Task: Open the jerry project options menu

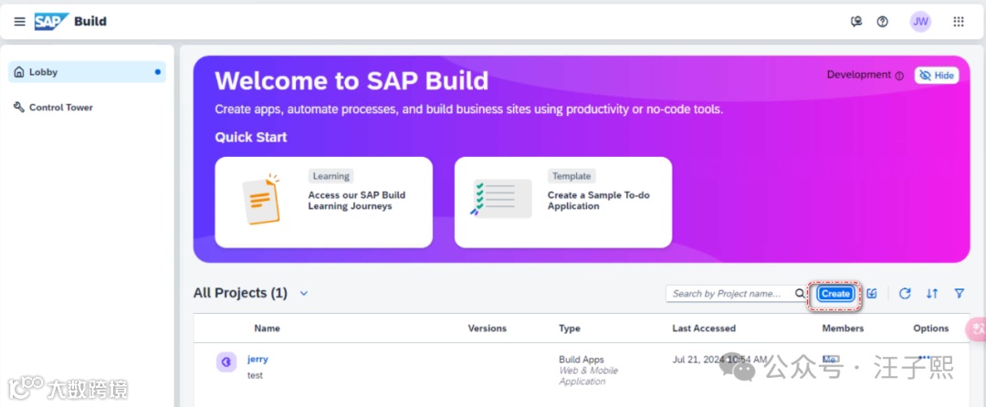Action: coord(924,358)
